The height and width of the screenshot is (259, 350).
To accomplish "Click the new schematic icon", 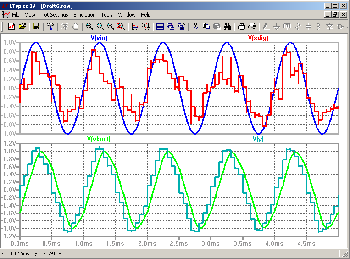I will click(11, 27).
